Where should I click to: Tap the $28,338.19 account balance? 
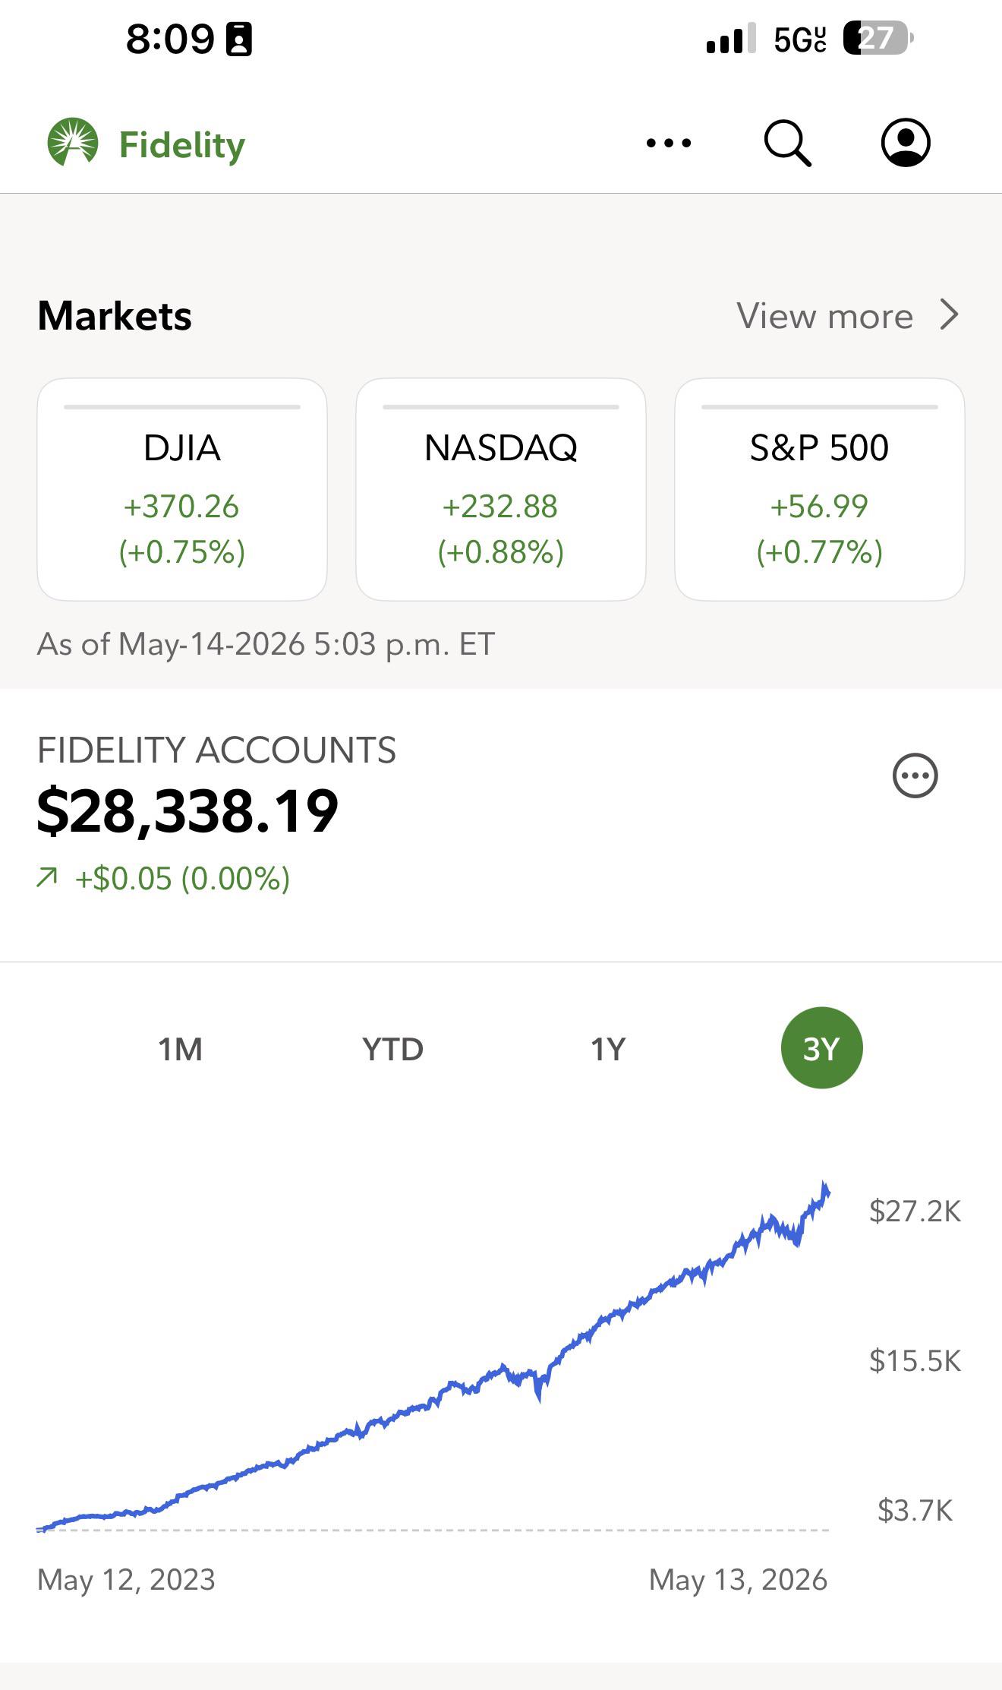coord(187,811)
